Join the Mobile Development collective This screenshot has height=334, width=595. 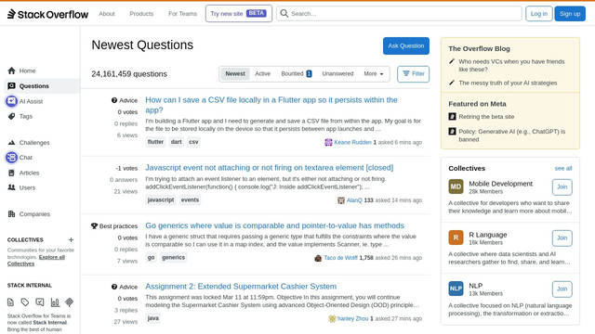coord(562,187)
